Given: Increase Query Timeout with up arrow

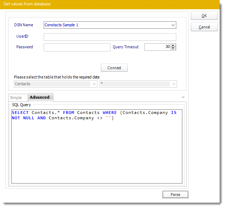Looking at the screenshot, I should pyautogui.click(x=173, y=45).
